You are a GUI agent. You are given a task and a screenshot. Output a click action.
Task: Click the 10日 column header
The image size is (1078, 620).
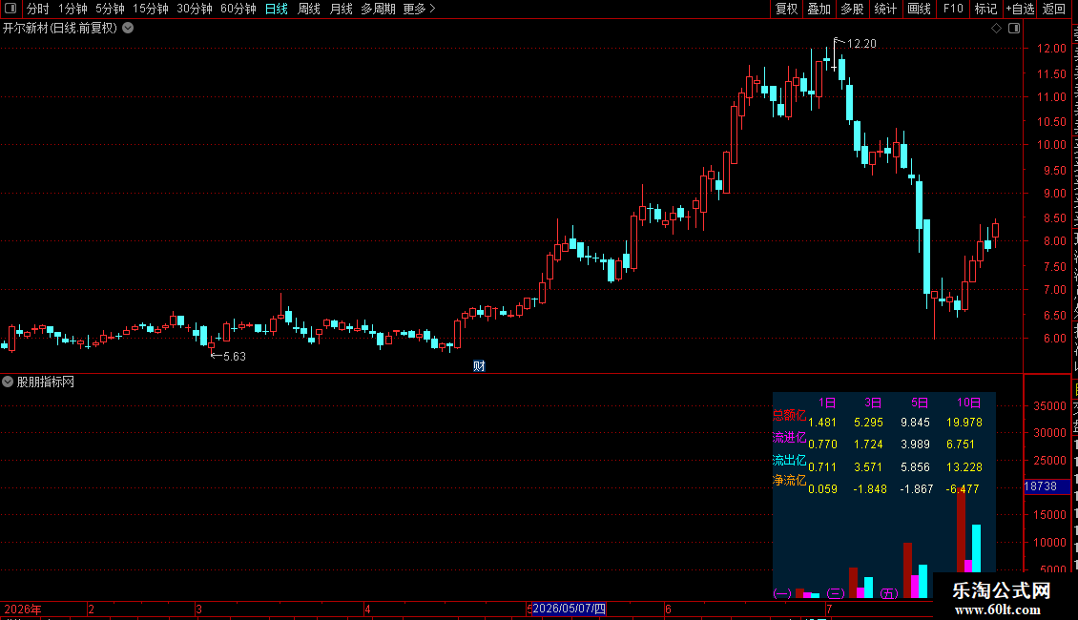tap(968, 403)
